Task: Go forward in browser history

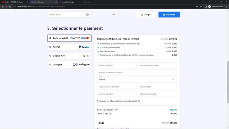Action: pyautogui.click(x=6, y=6)
